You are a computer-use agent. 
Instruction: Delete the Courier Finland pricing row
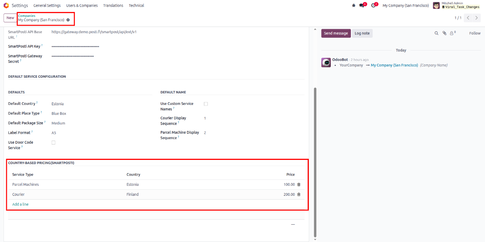point(299,195)
